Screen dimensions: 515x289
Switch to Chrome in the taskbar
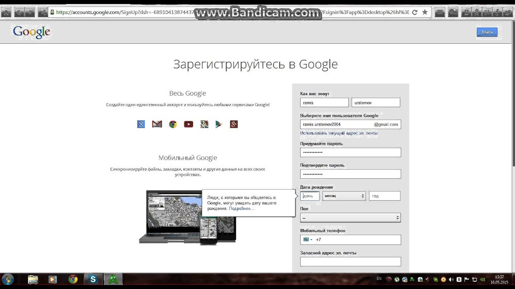pyautogui.click(x=73, y=279)
